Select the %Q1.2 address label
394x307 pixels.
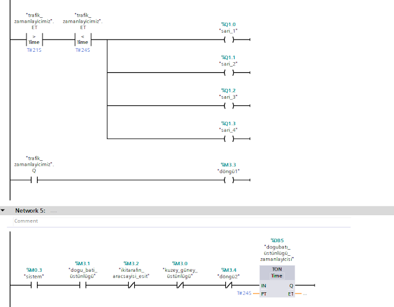point(228,91)
